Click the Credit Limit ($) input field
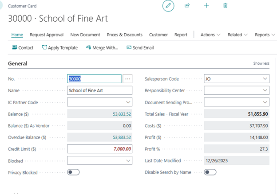 point(99,149)
